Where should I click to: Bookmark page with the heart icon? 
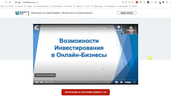pos(133,2)
